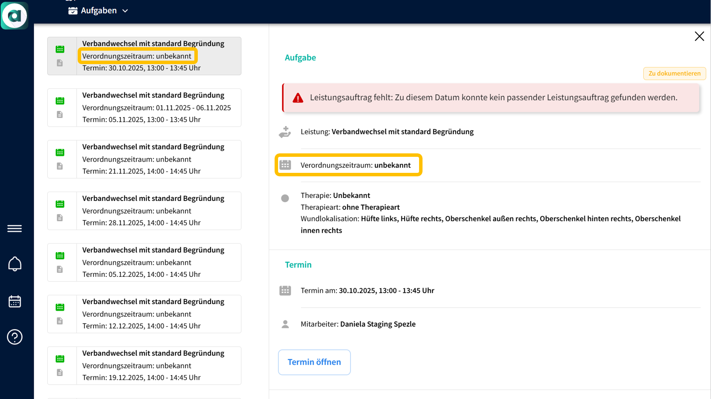The height and width of the screenshot is (399, 711).
Task: Open notifications bell in sidebar
Action: pos(15,264)
